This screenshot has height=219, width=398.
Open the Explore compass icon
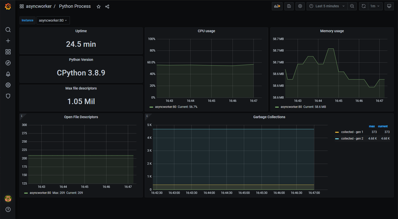(x=8, y=63)
